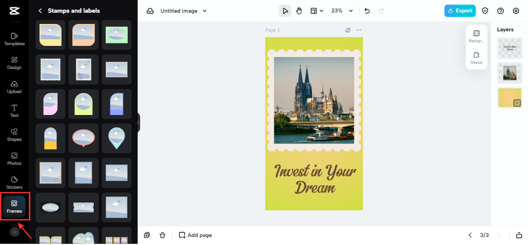
Task: Open the bottom right page tray icon
Action: click(519, 235)
